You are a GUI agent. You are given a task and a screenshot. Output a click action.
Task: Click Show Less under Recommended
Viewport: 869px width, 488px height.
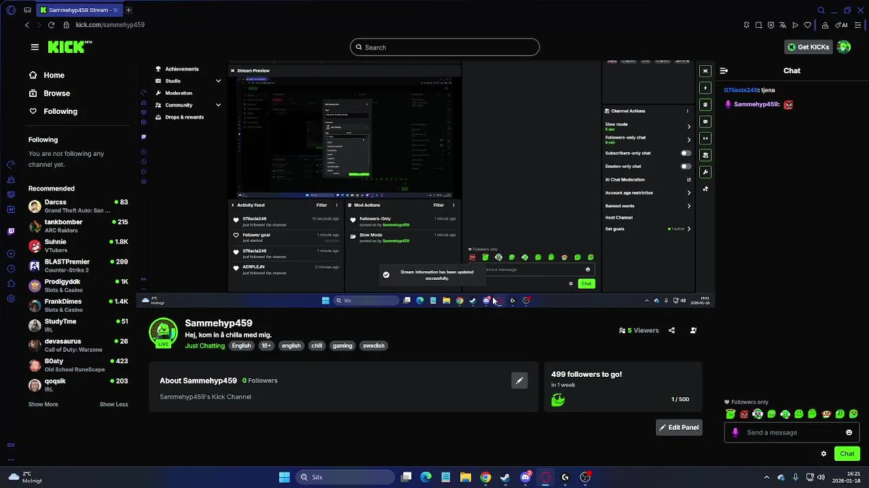(114, 404)
